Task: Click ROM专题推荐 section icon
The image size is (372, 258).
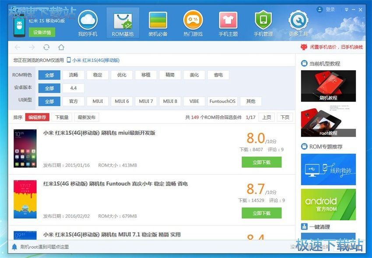Action: tap(304, 146)
